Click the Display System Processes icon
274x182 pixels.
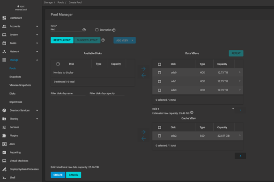(4, 169)
